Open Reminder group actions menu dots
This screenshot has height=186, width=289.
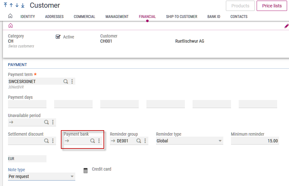pyautogui.click(x=145, y=141)
